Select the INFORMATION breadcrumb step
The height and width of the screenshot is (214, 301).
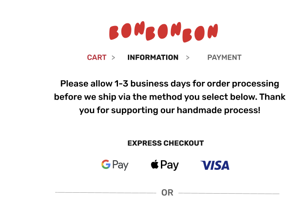pos(153,57)
